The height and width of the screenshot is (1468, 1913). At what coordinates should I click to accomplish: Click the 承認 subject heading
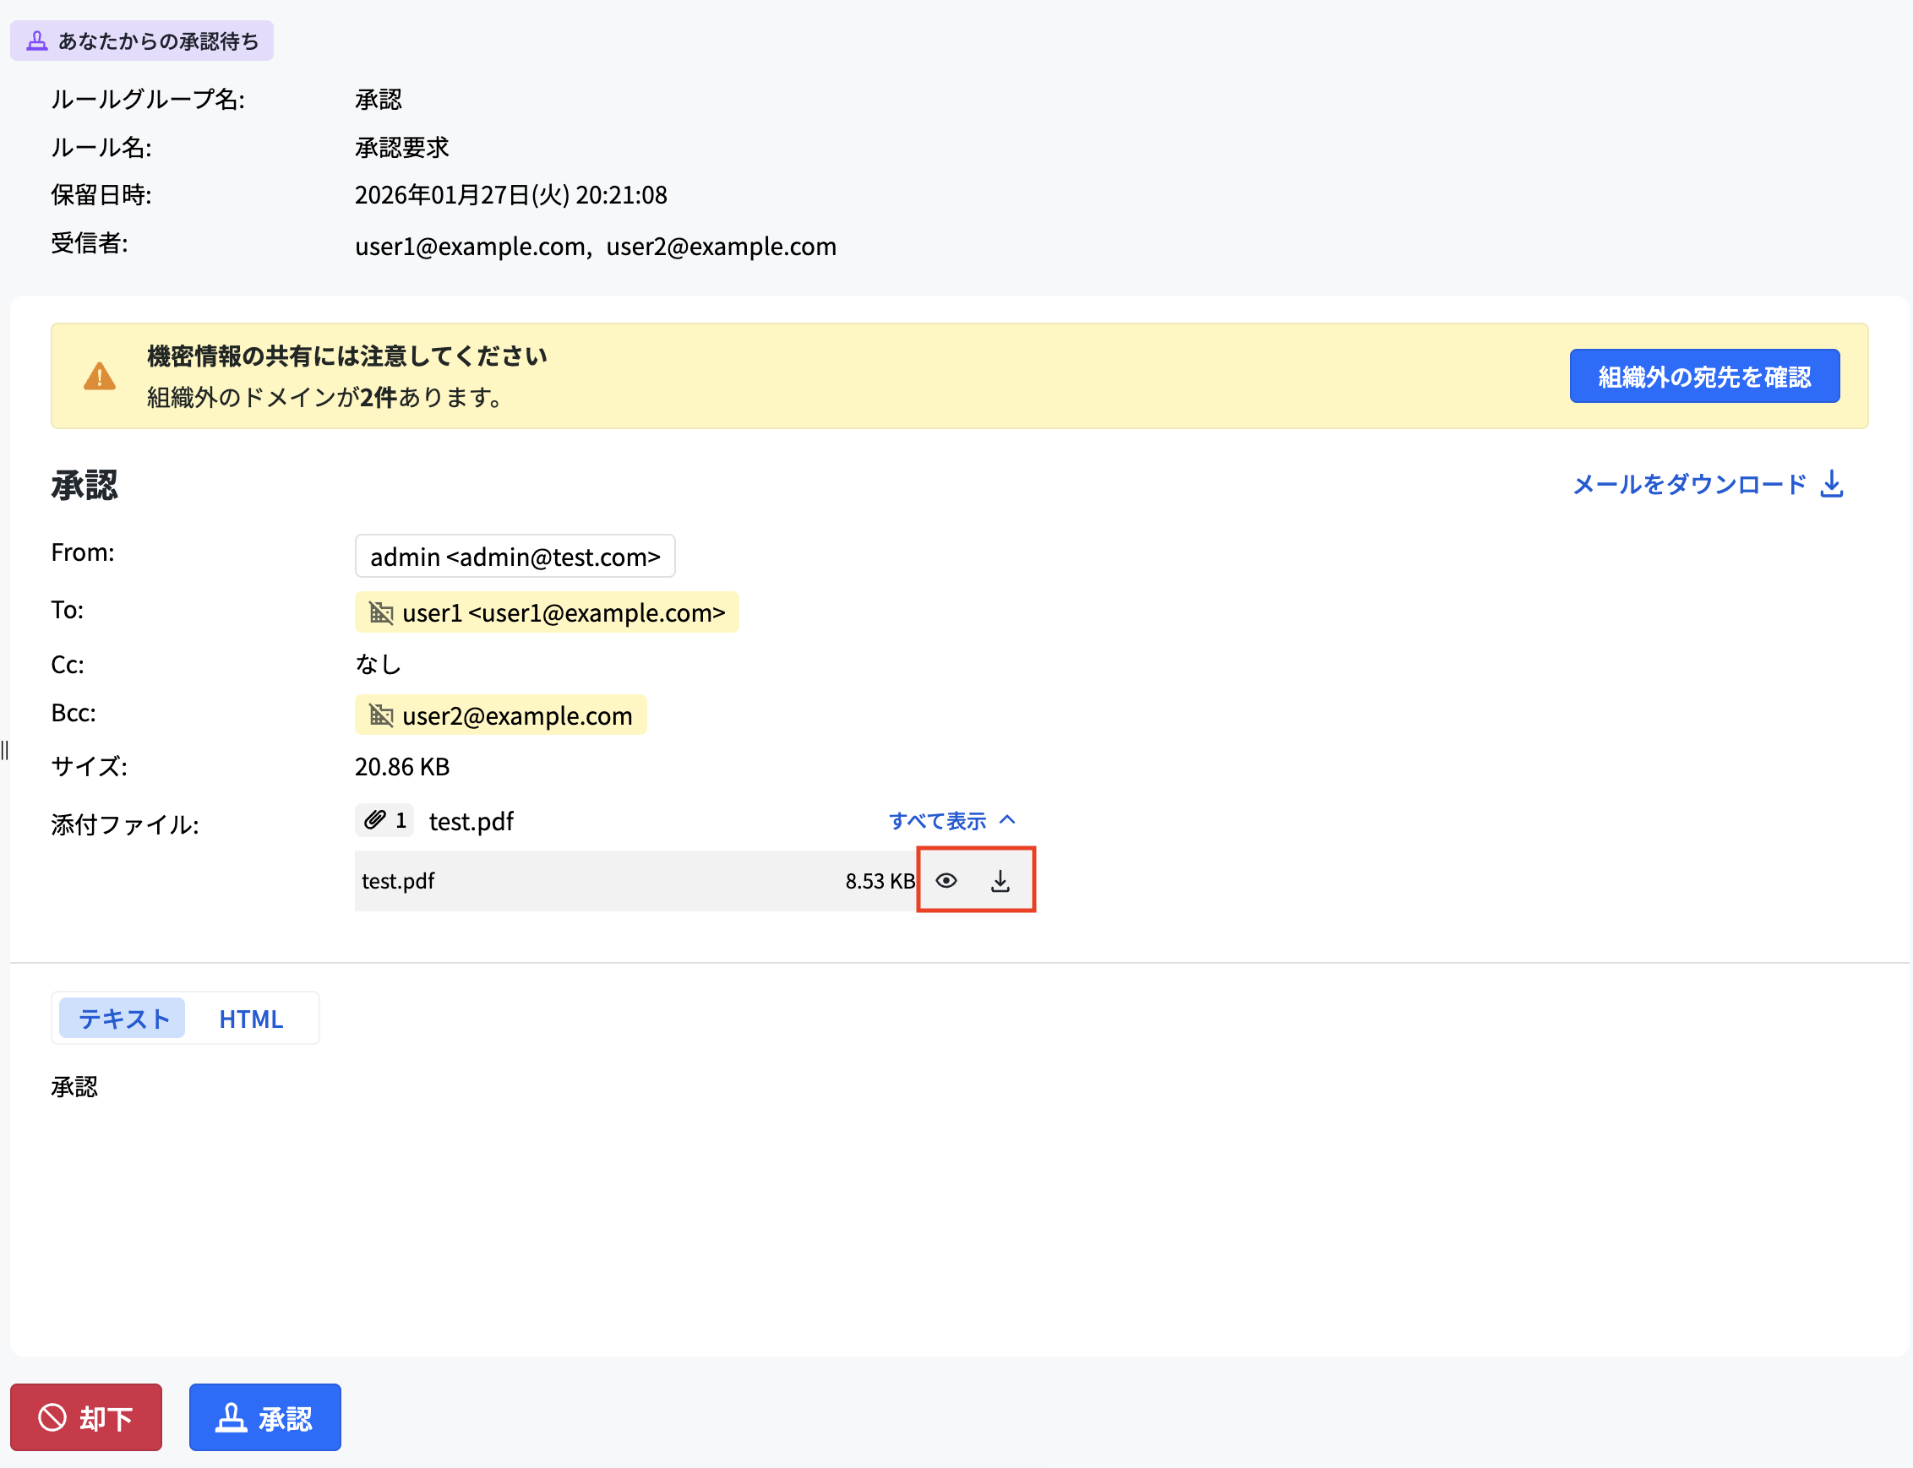point(84,484)
